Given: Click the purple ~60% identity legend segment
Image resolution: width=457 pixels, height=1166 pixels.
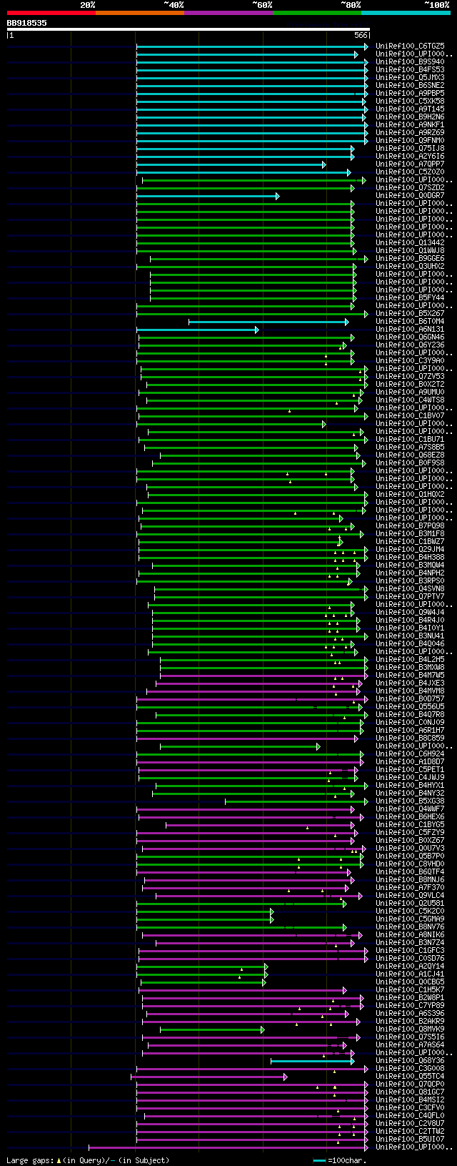Looking at the screenshot, I should (x=228, y=12).
